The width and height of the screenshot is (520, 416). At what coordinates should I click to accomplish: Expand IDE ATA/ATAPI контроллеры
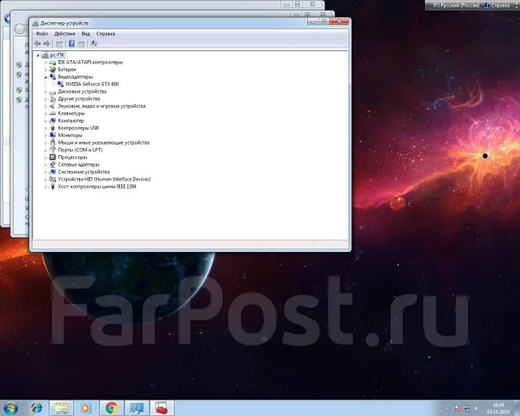[45, 63]
